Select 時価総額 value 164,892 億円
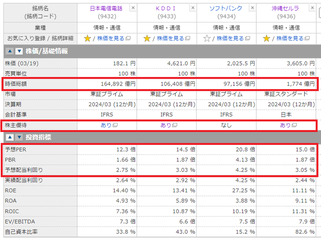 (118, 84)
